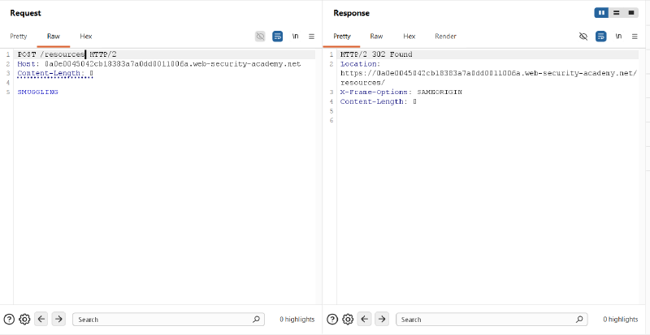Click the Response panel title

click(351, 13)
